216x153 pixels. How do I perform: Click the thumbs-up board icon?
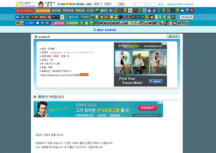159,10
